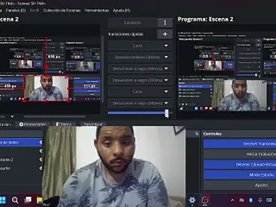Click the Transición button
The width and height of the screenshot is (276, 207).
click(x=133, y=23)
